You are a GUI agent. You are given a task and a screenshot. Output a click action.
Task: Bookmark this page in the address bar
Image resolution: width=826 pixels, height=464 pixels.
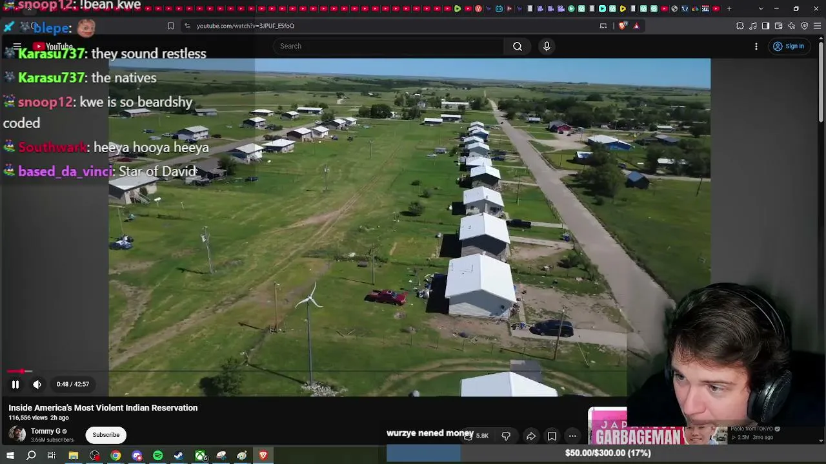coord(170,26)
